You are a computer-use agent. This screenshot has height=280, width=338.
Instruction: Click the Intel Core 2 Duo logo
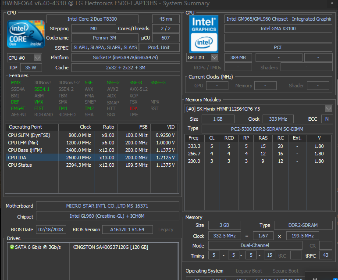point(26,34)
